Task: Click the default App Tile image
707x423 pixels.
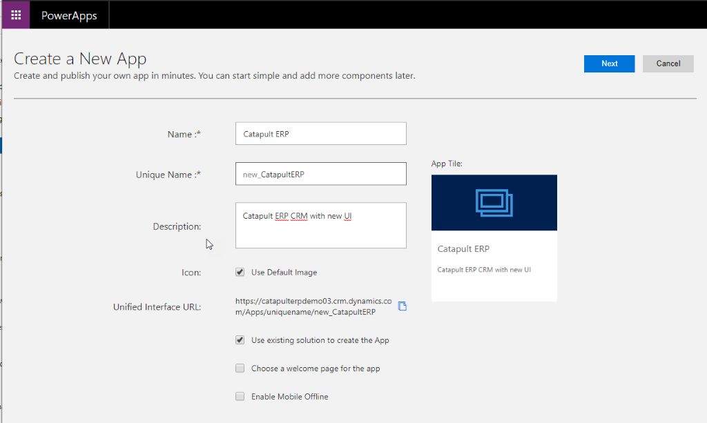Action: [494, 203]
